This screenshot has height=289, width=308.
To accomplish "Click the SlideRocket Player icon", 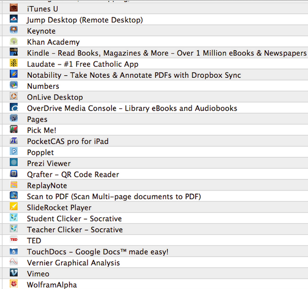I will tap(14, 207).
